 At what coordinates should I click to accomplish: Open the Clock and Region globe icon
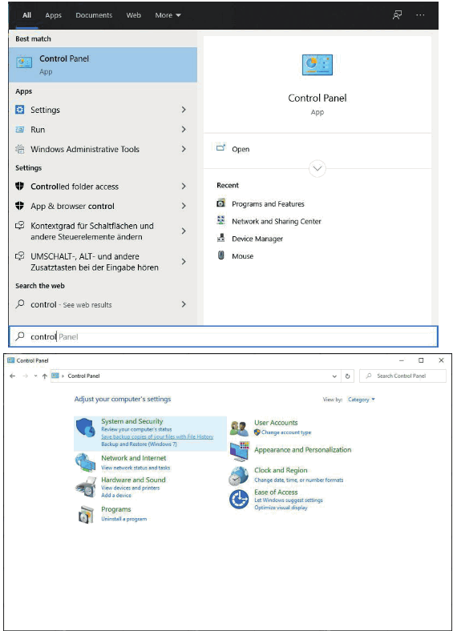point(239,476)
